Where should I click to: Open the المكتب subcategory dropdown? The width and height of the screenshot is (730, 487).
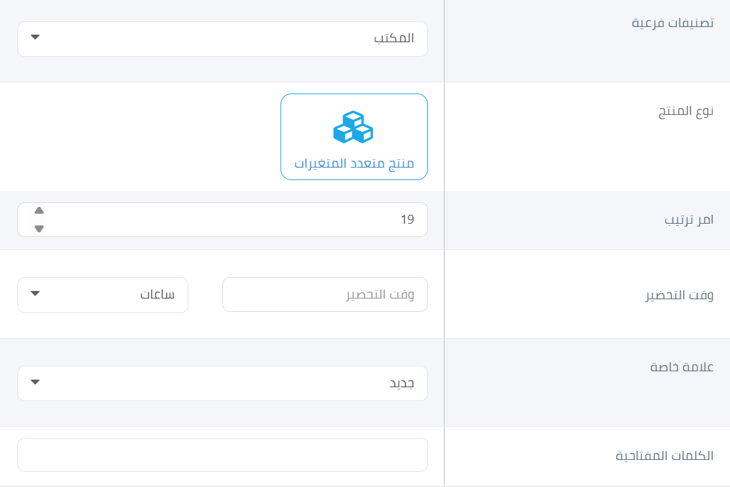222,39
